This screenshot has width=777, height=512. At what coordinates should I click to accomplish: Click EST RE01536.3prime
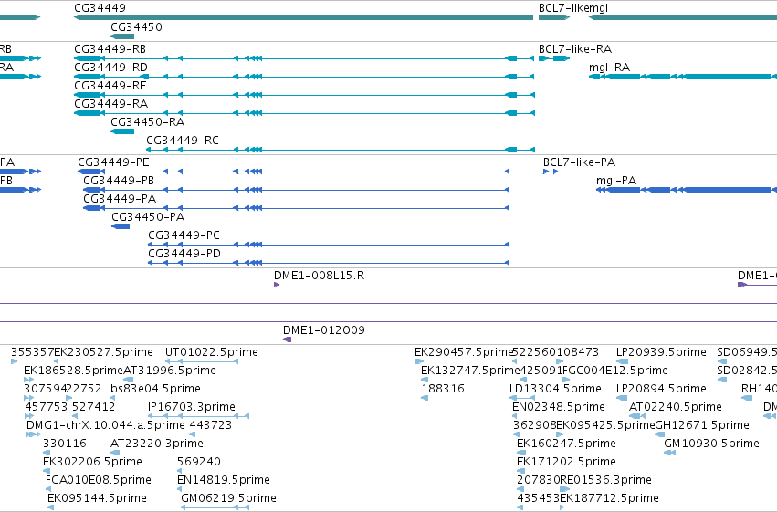tap(605, 480)
